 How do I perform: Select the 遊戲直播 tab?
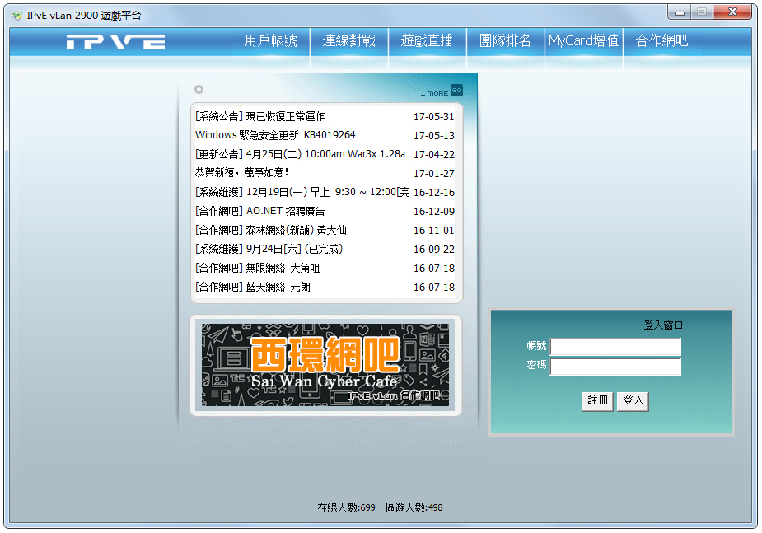tap(428, 41)
